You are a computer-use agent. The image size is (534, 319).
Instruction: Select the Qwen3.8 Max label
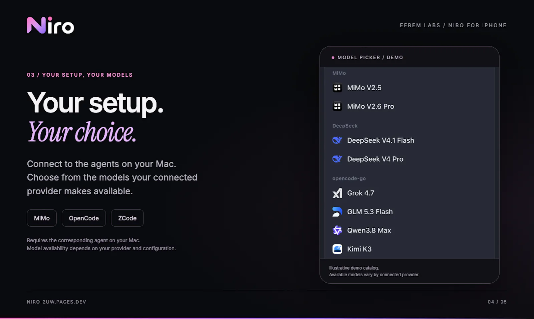tap(369, 230)
